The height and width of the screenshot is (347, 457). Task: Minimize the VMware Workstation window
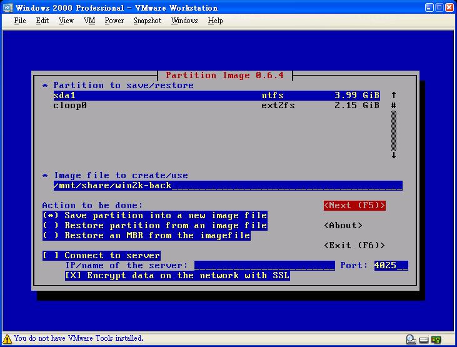[x=429, y=8]
